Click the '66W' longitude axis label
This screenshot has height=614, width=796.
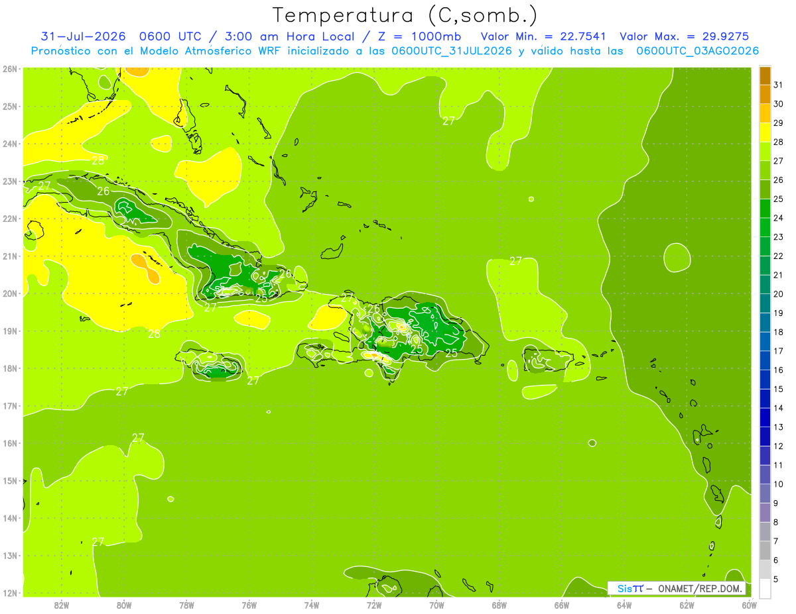tap(562, 605)
